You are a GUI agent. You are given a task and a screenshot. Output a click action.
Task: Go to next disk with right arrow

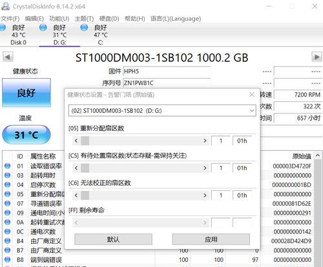tap(317, 57)
